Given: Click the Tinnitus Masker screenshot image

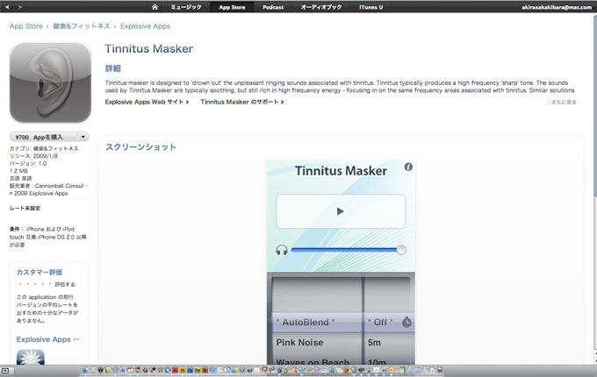Looking at the screenshot, I should pyautogui.click(x=341, y=262).
